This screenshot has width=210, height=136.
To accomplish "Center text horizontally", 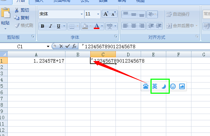I will pos(134,26).
